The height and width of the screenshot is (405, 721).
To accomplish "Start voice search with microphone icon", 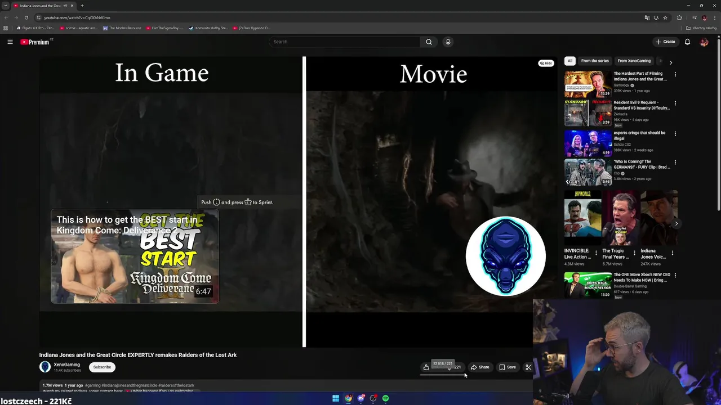I will click(448, 42).
